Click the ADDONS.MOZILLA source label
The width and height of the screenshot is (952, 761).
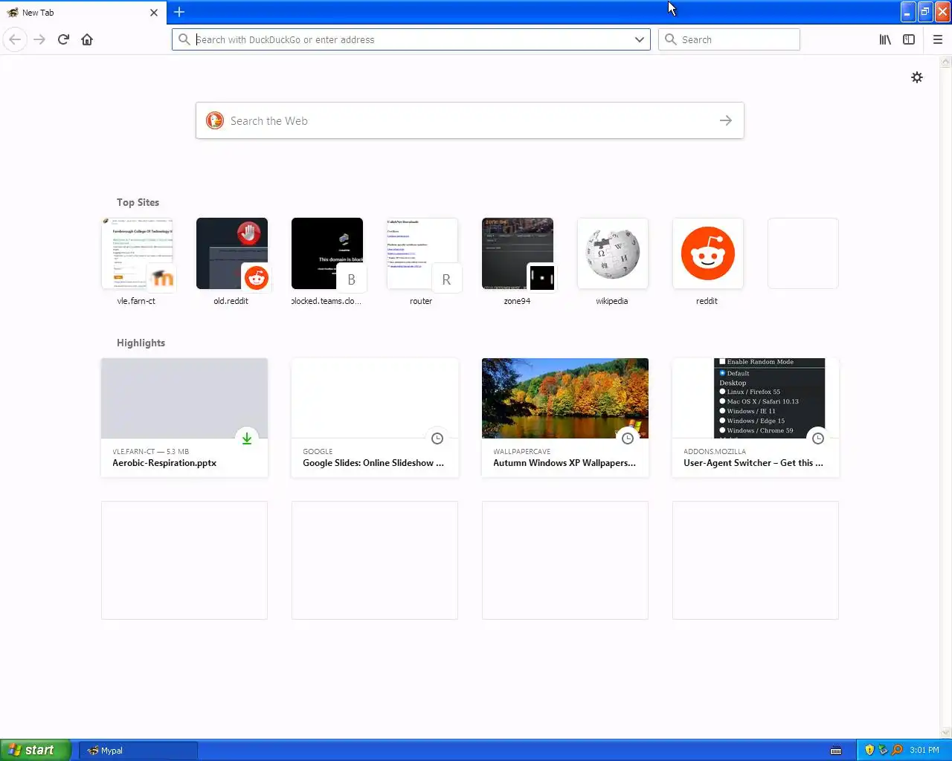(715, 452)
